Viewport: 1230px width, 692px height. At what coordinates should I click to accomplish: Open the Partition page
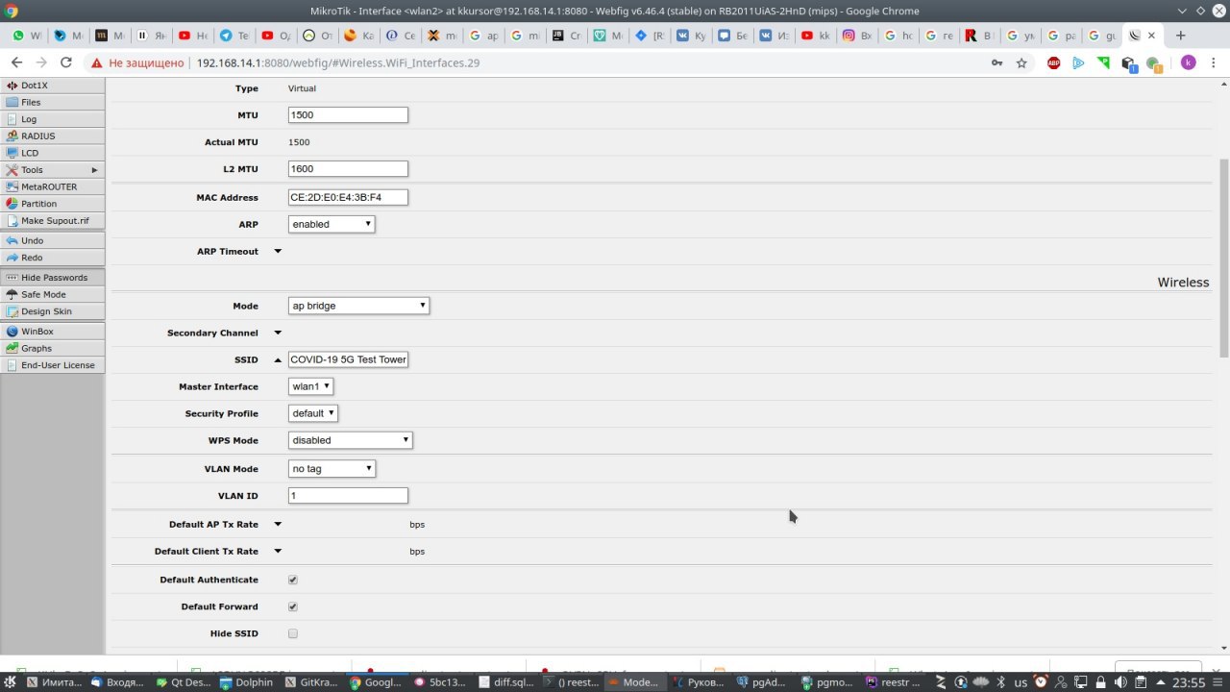[53, 204]
